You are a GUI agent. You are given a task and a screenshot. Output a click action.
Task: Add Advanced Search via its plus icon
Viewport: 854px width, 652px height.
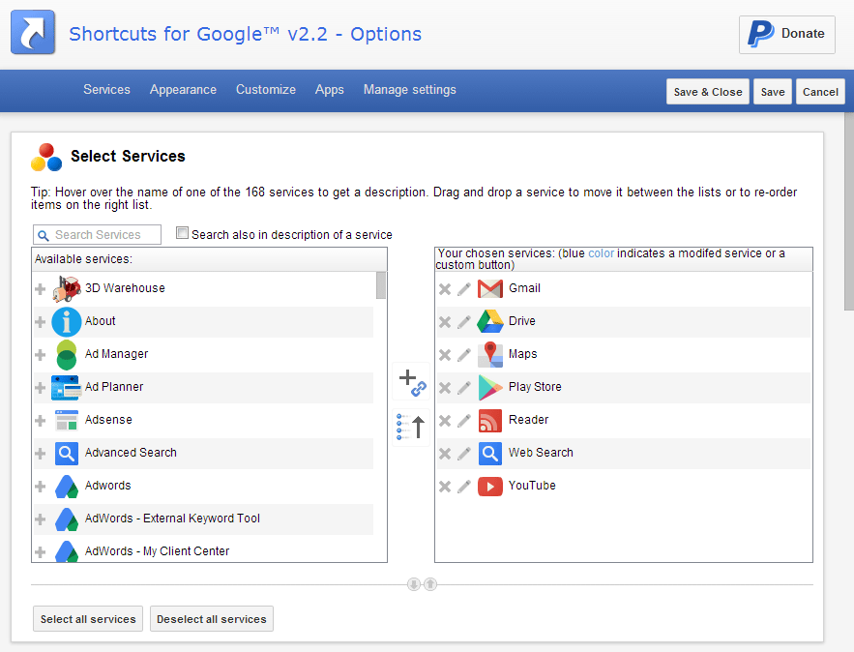click(41, 453)
